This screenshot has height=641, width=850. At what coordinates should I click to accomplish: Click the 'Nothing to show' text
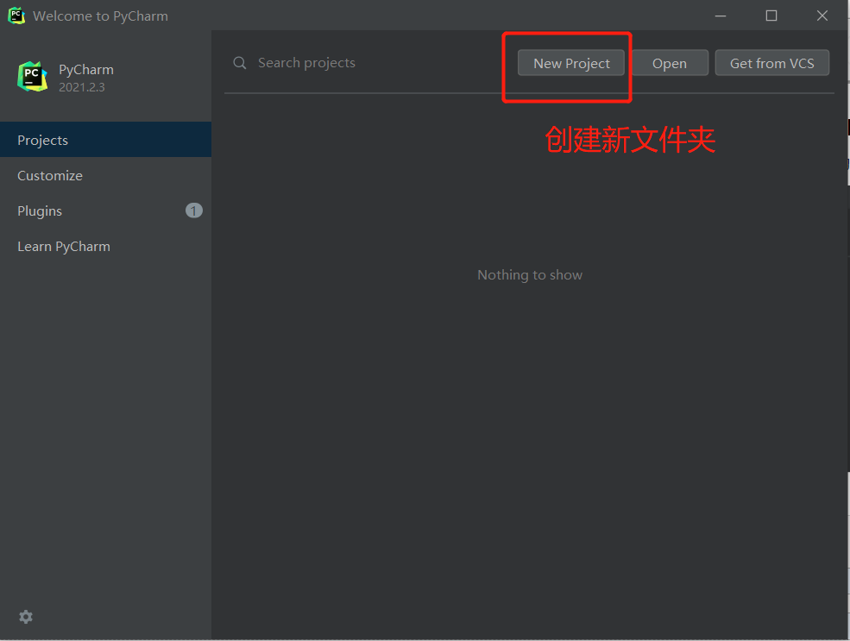(x=530, y=275)
